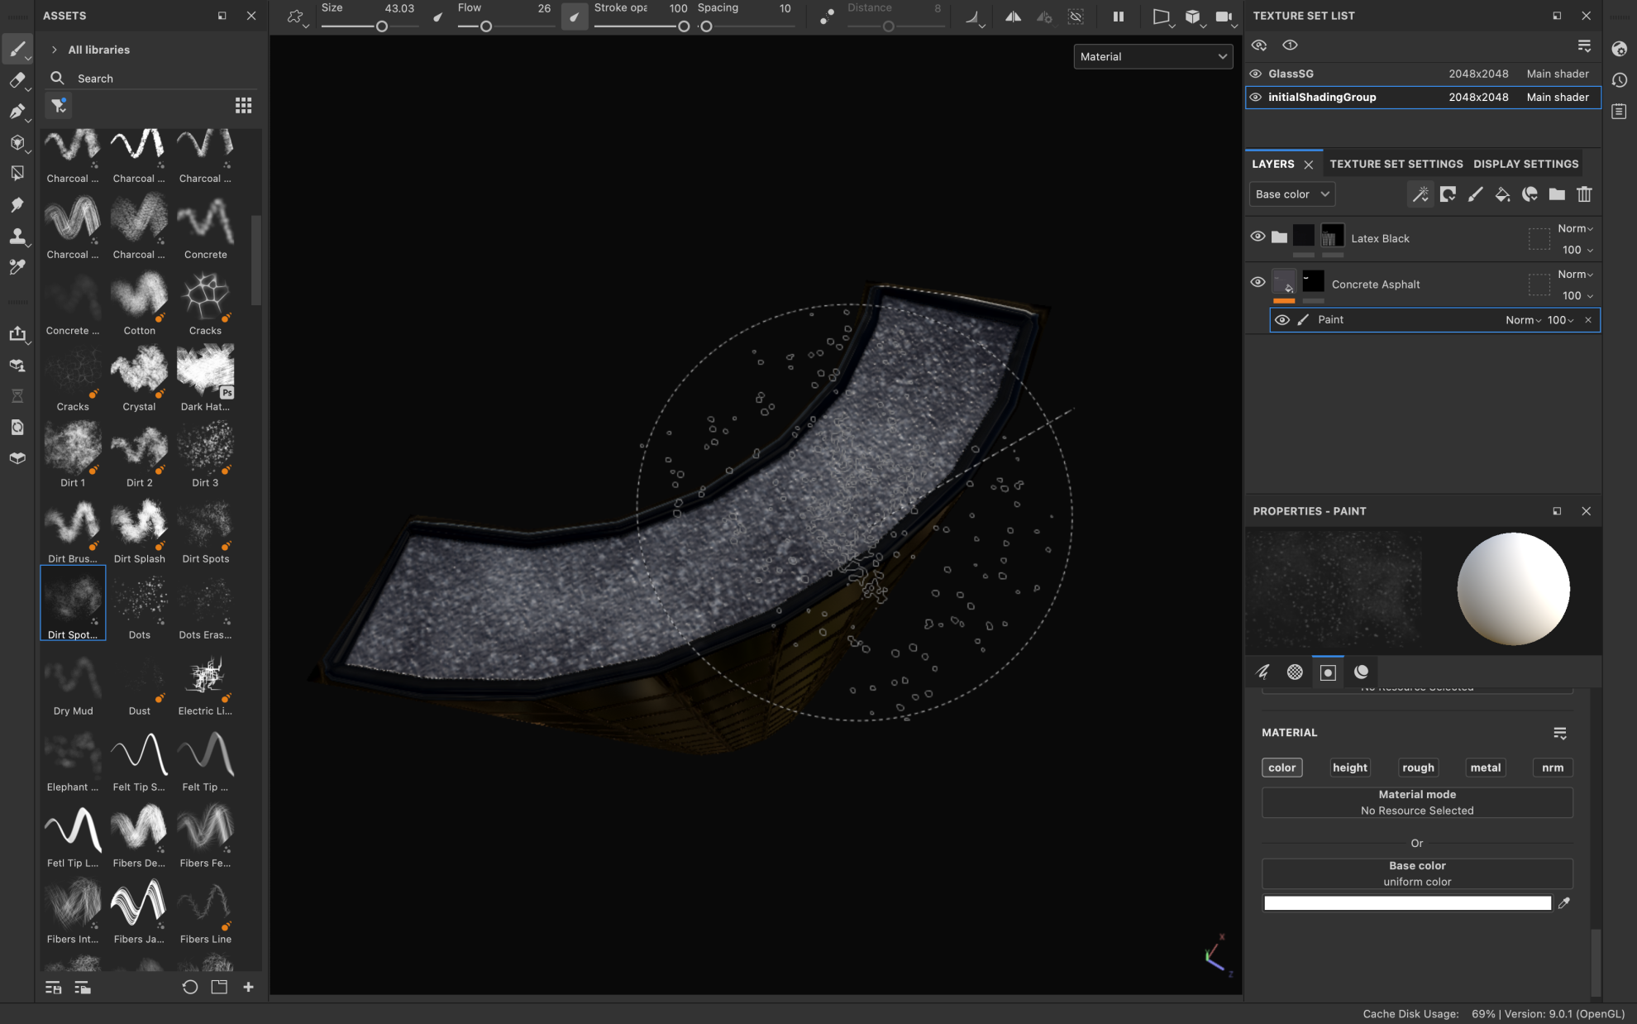Switch to the Texture Set Settings tab
1637x1024 pixels.
1396,164
